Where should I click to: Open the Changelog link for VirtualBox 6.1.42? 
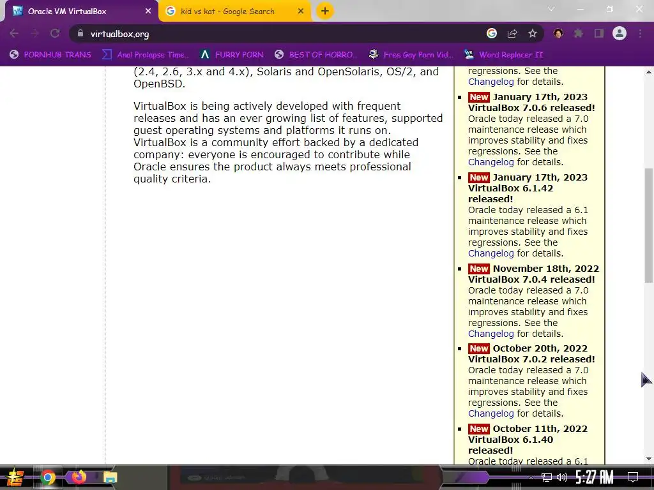[x=491, y=253]
